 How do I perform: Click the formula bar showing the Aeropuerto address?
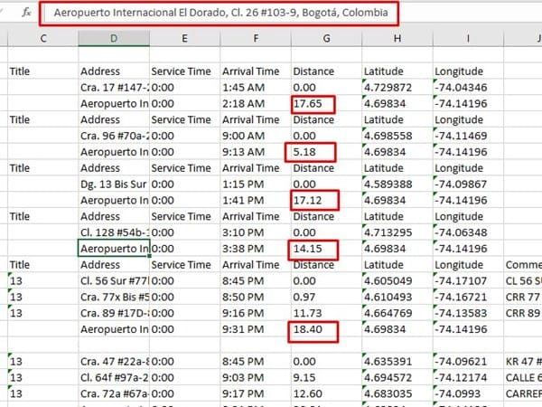pyautogui.click(x=221, y=14)
